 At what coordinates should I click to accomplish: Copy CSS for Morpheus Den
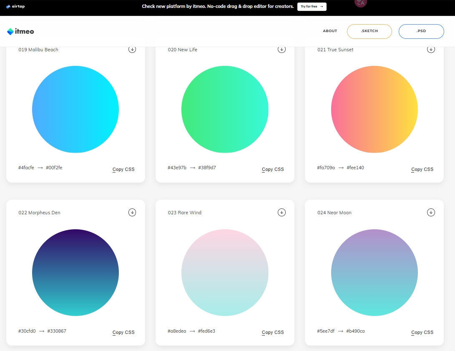(x=123, y=332)
